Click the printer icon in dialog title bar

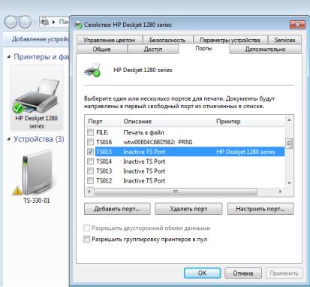(x=78, y=25)
